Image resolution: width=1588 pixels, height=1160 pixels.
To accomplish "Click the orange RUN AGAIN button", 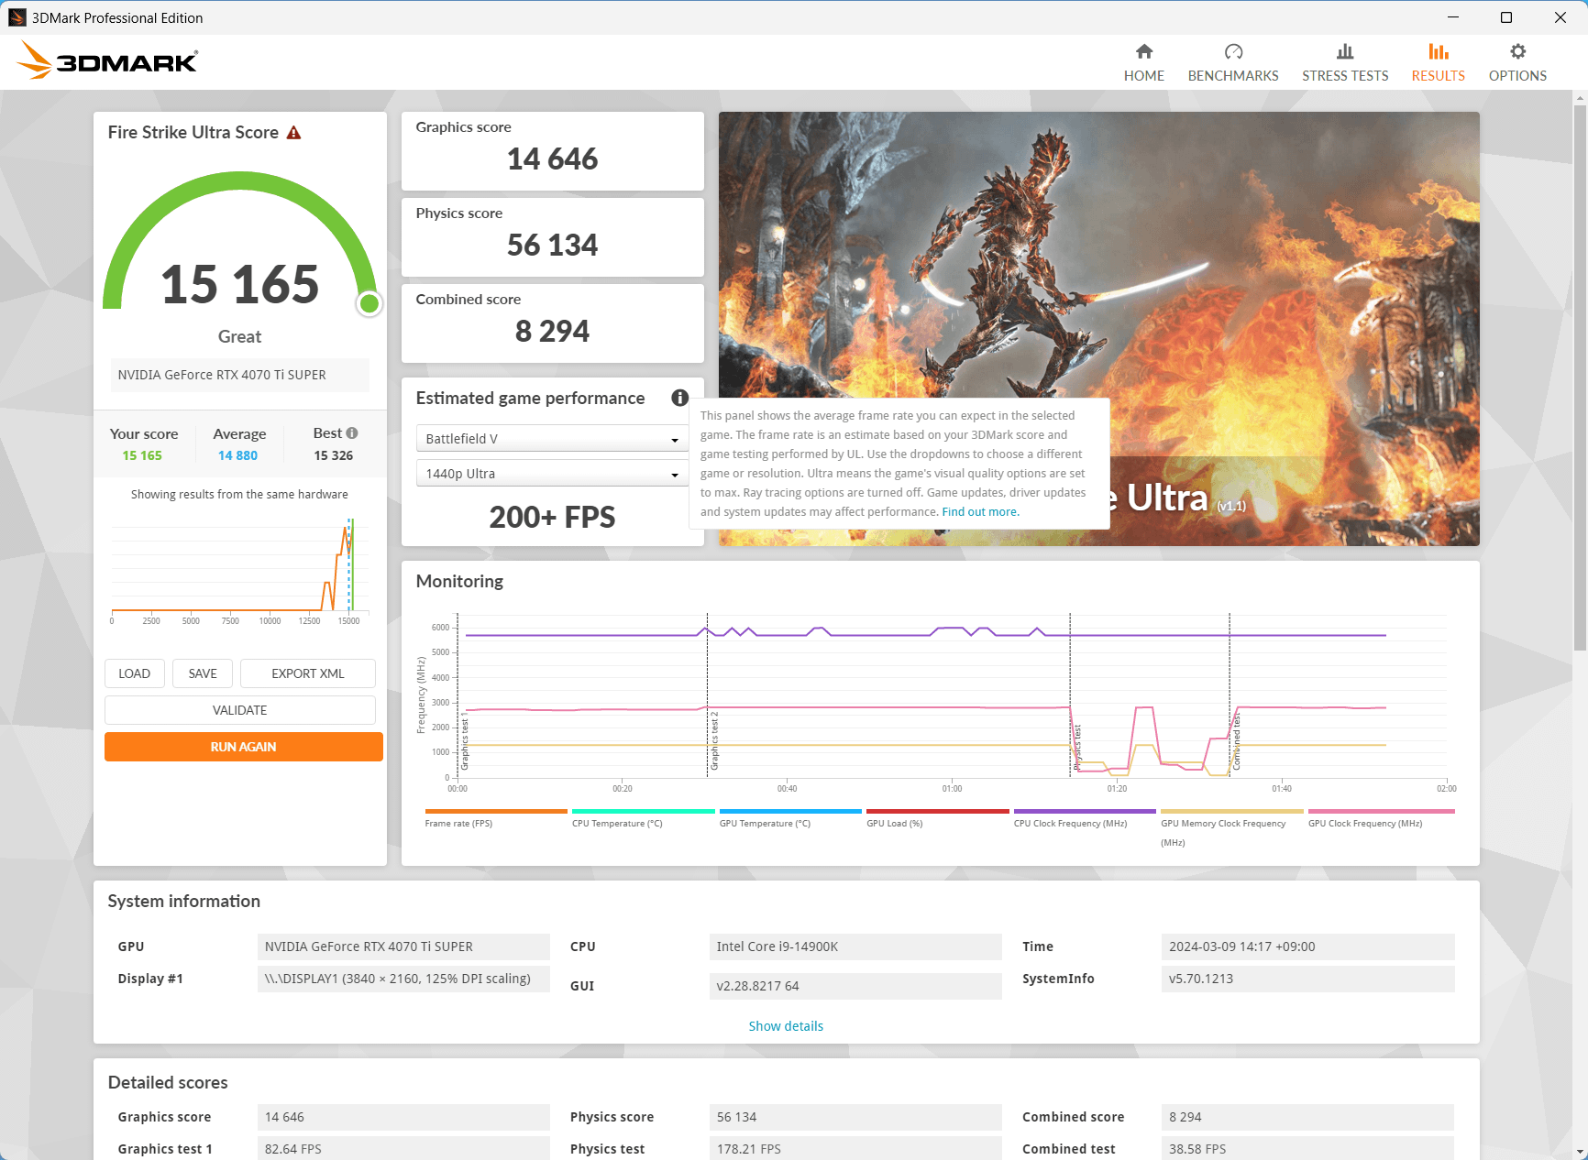I will [244, 747].
